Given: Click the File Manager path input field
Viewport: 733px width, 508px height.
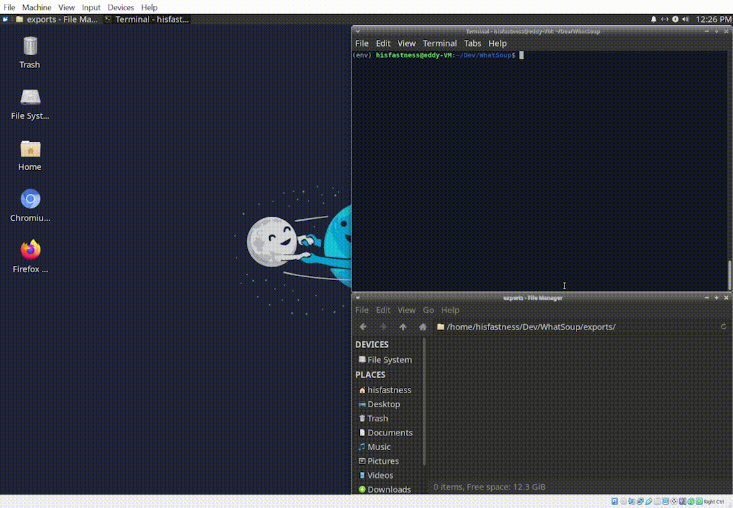Looking at the screenshot, I should point(573,327).
